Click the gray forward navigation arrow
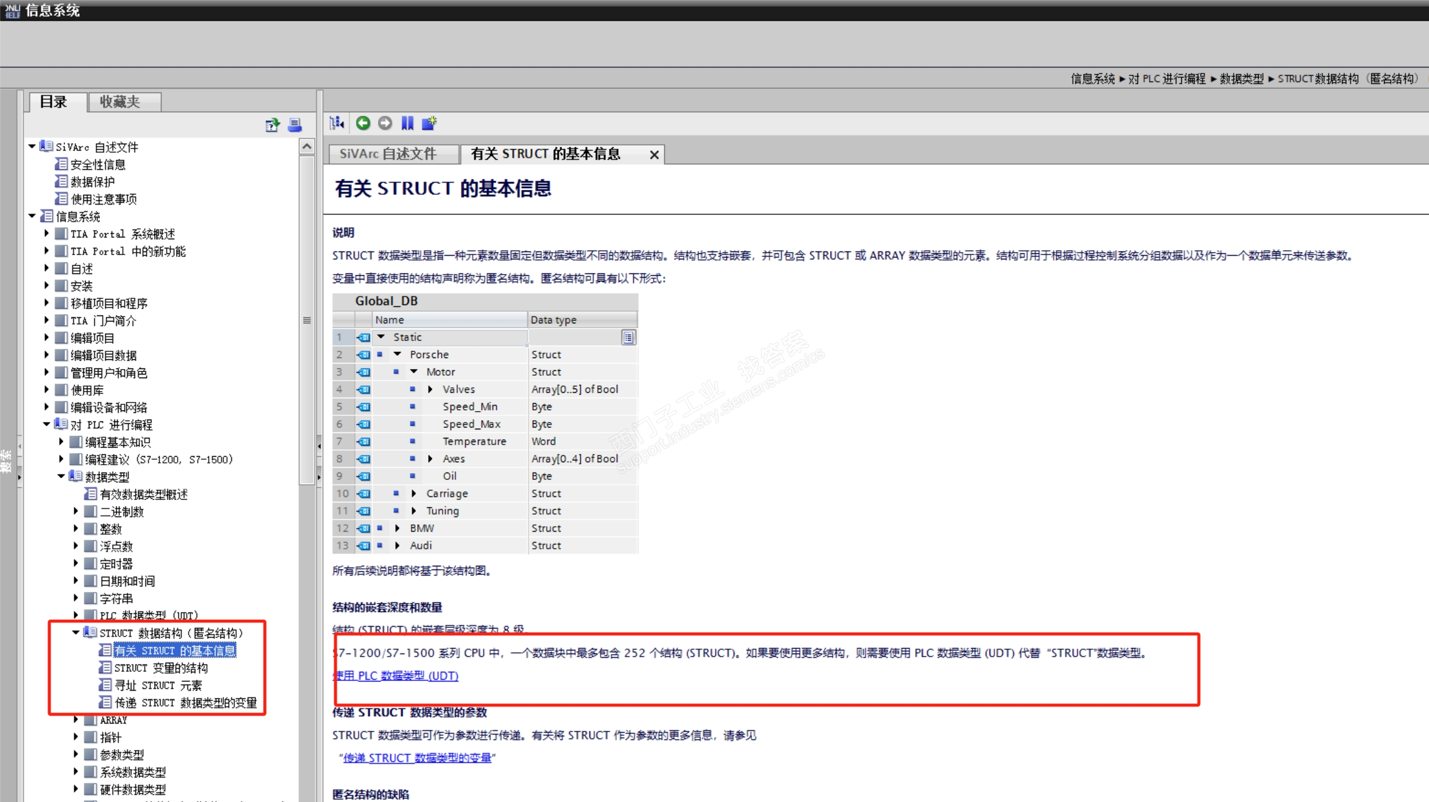Image resolution: width=1429 pixels, height=802 pixels. tap(385, 124)
